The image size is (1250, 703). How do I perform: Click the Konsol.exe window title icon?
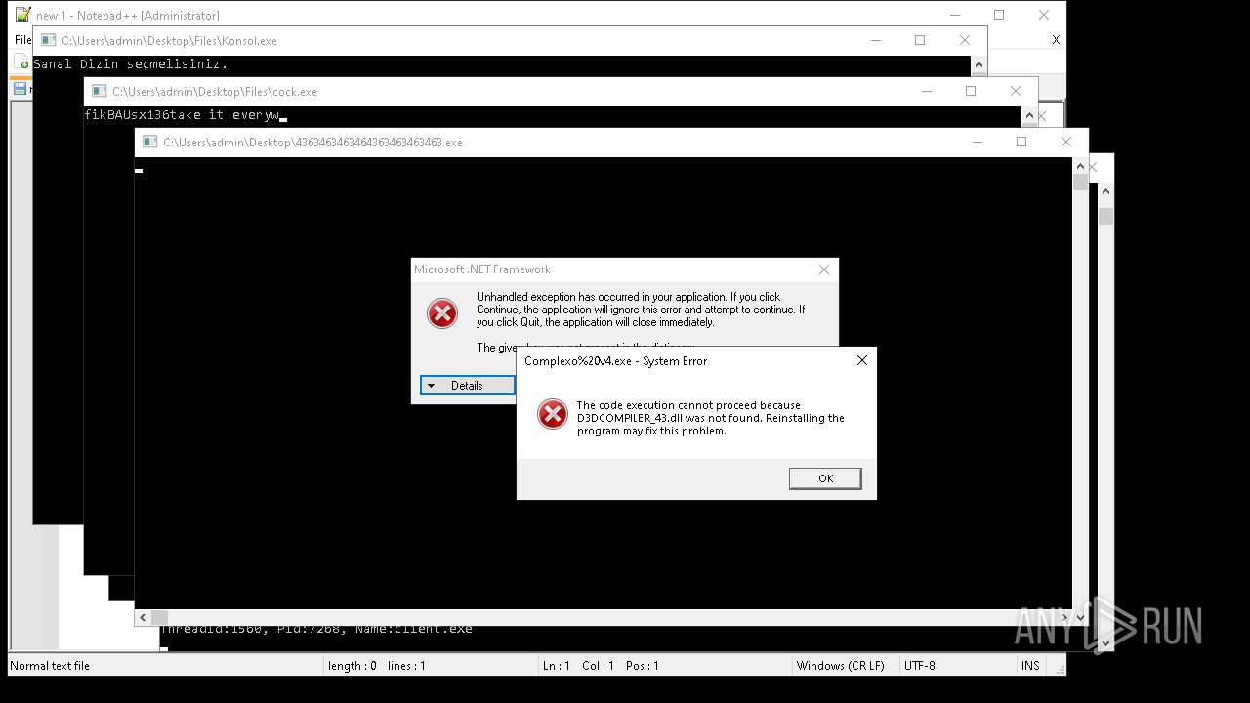(48, 41)
